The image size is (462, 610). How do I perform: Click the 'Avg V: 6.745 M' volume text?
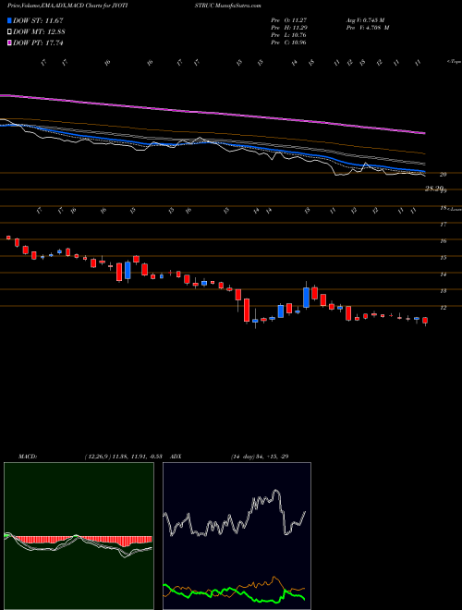coord(366,20)
